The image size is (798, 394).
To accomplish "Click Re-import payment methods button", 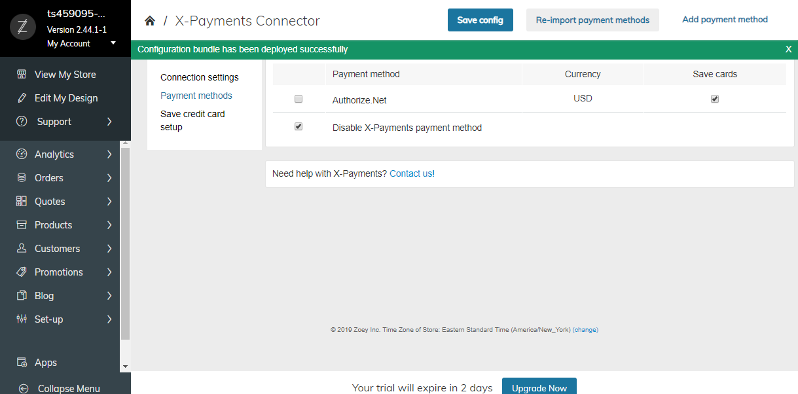I will point(592,20).
